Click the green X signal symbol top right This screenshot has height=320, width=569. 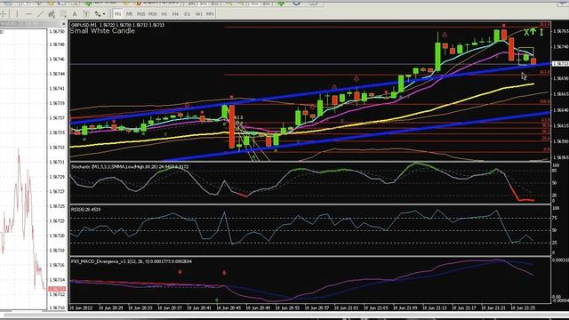pyautogui.click(x=526, y=33)
